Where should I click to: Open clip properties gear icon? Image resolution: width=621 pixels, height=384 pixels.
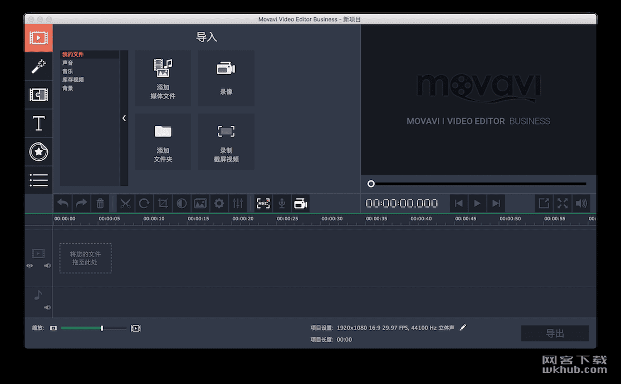click(219, 204)
